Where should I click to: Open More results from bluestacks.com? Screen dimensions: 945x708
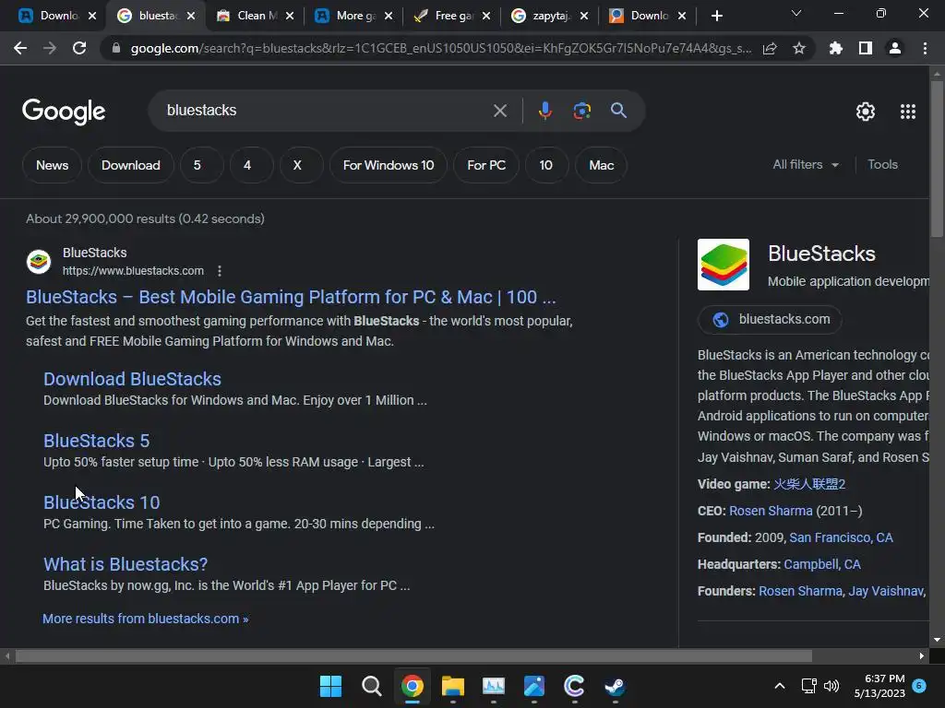point(145,619)
